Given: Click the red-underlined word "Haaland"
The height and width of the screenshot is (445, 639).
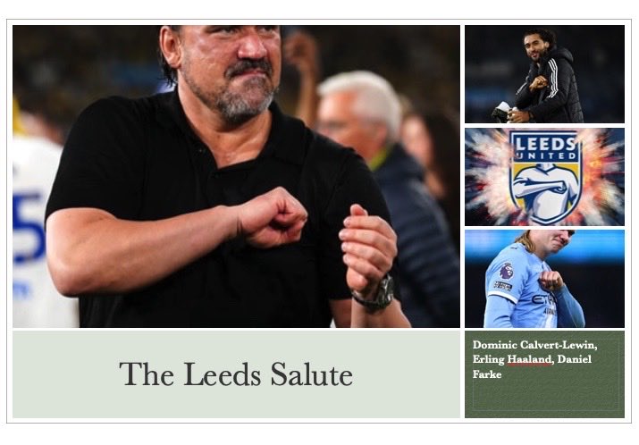Looking at the screenshot, I should pos(529,359).
